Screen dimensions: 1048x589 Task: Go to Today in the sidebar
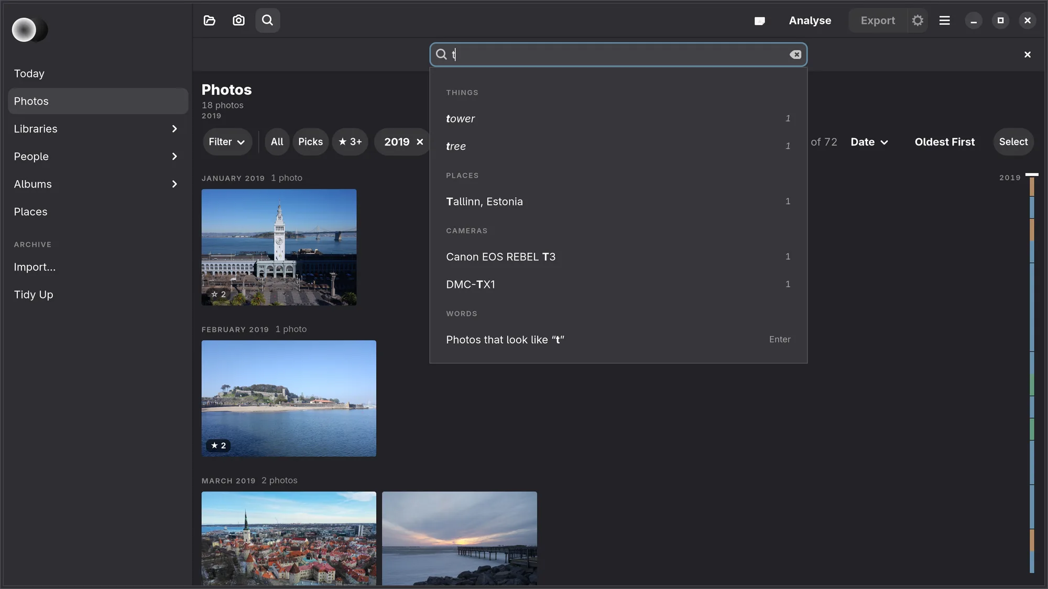click(x=98, y=74)
